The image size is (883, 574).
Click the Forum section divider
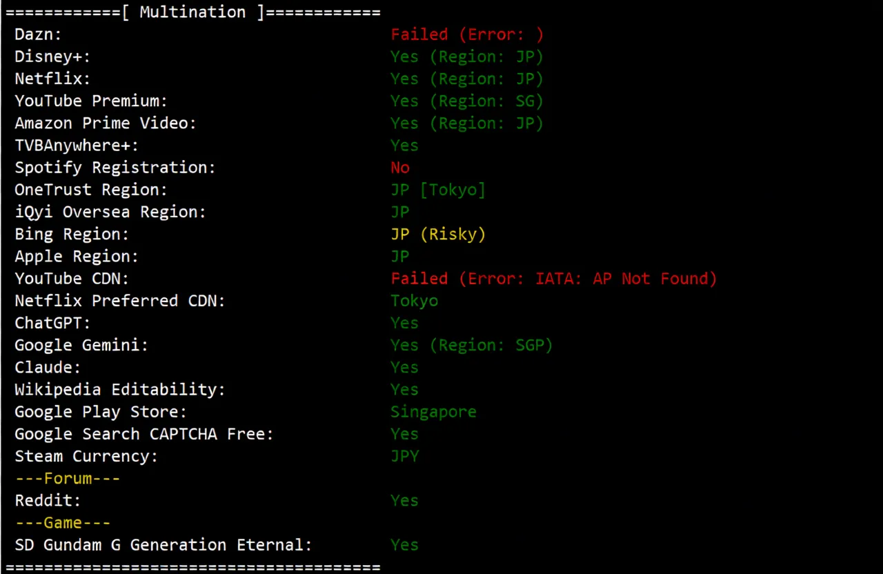(67, 477)
